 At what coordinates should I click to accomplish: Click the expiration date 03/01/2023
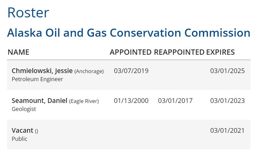(x=227, y=101)
